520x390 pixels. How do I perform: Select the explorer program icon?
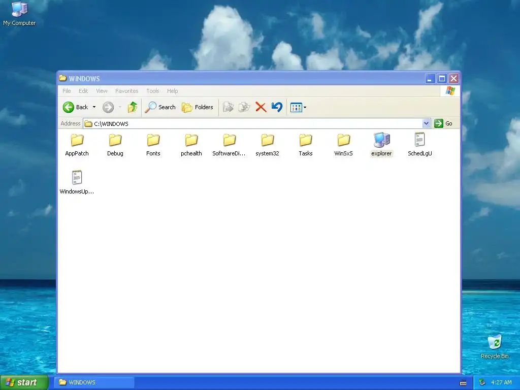click(381, 144)
